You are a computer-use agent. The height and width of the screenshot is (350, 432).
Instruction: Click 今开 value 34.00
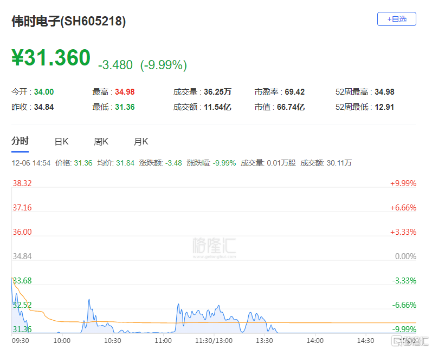(x=44, y=92)
